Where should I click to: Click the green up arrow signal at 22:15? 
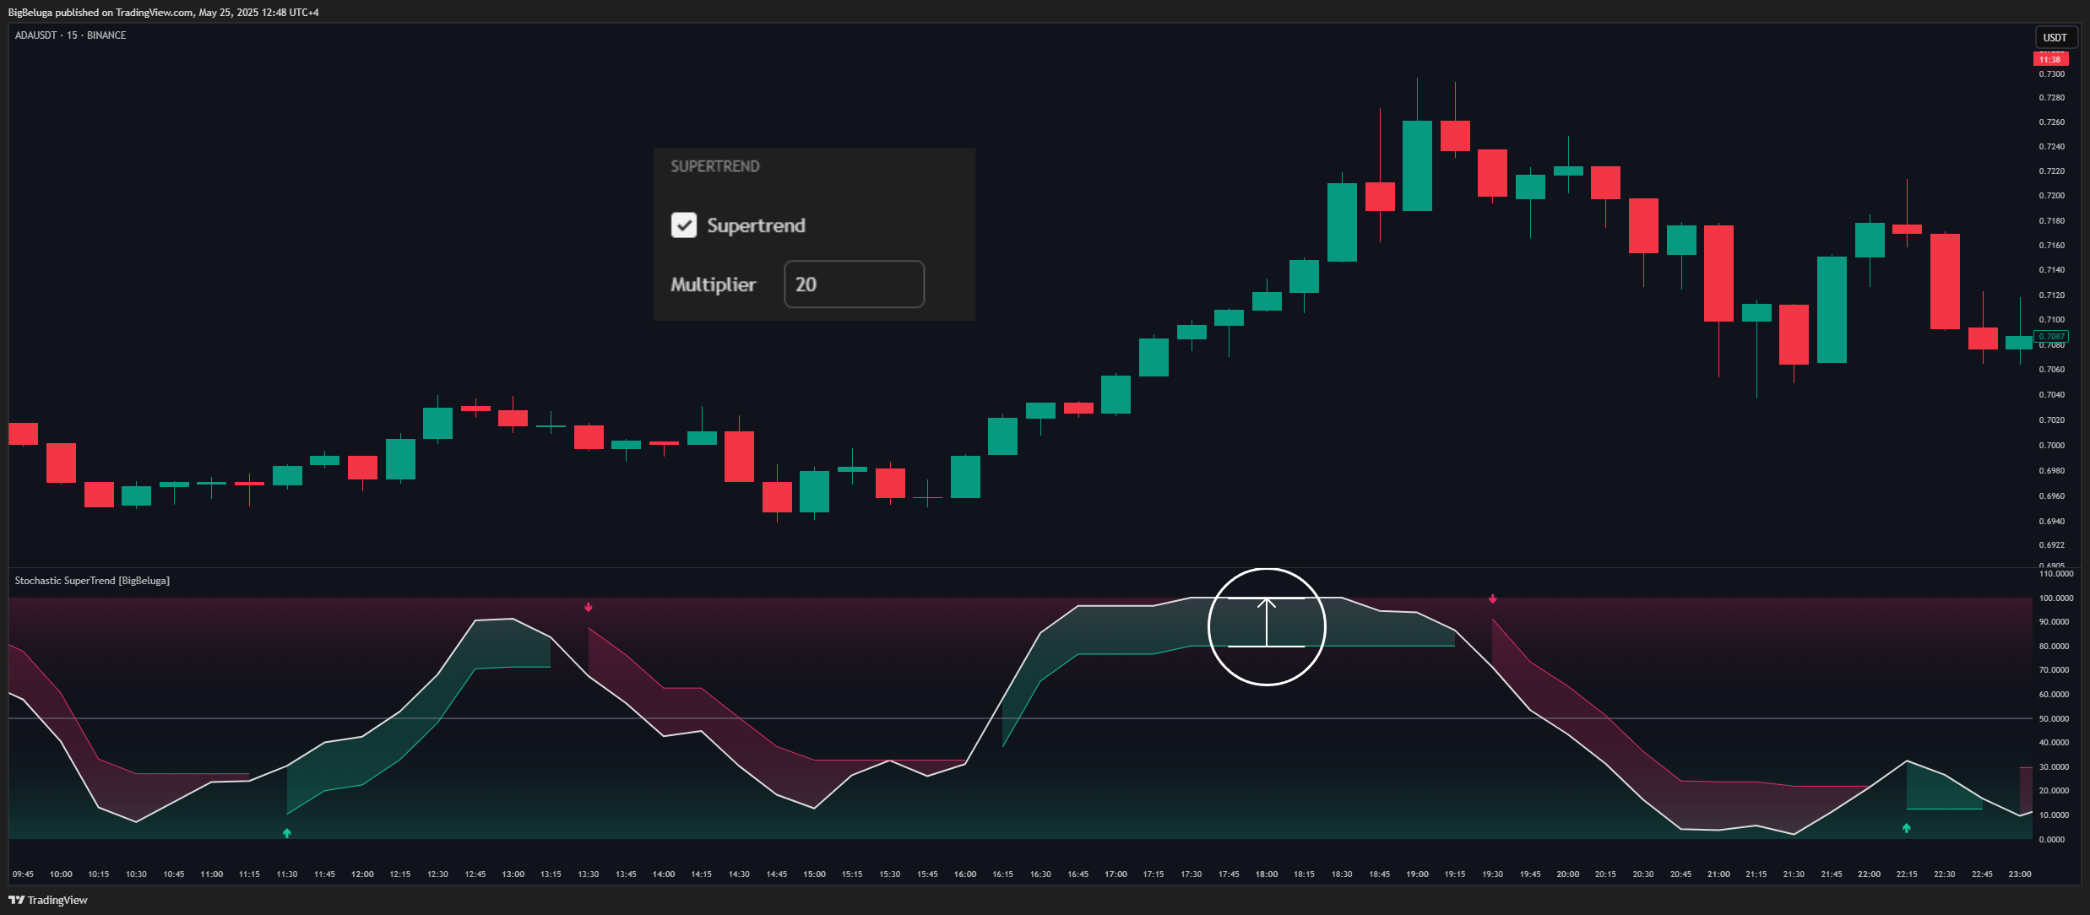(x=1907, y=828)
